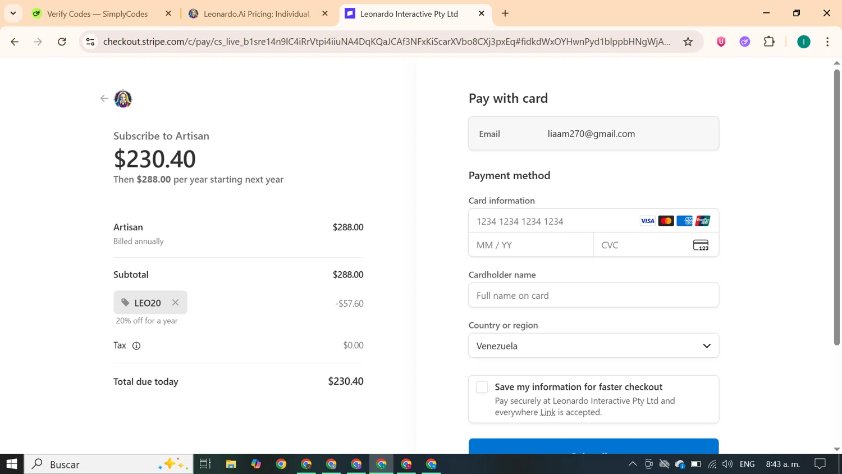
Task: Open the 8:43 a. m. clock
Action: click(x=783, y=464)
